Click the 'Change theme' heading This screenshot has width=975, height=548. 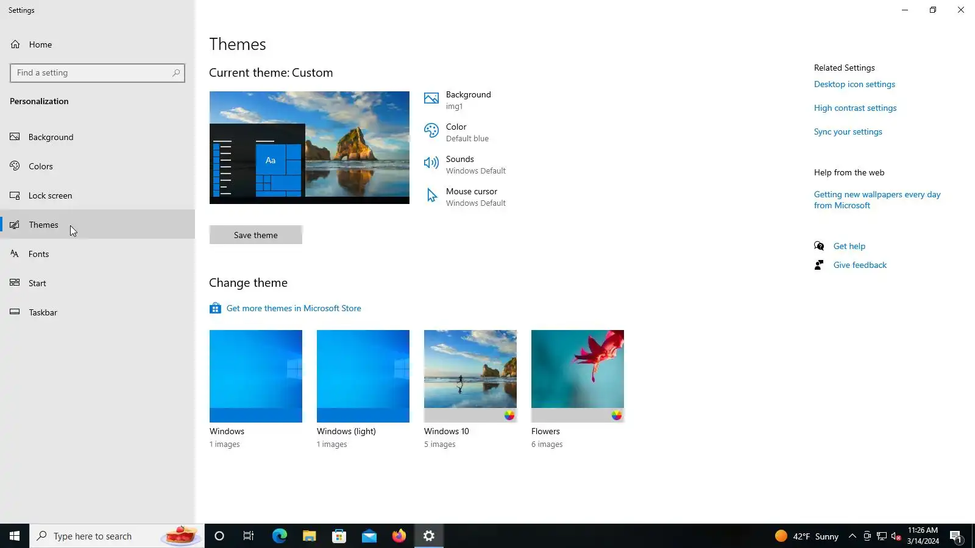[x=248, y=283]
